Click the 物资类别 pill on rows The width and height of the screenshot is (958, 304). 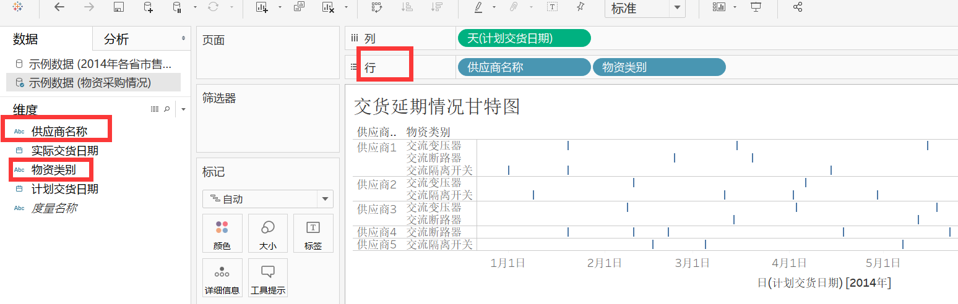point(659,67)
